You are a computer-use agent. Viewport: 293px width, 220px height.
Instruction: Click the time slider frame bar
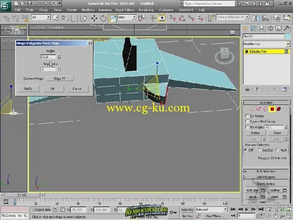22,195
